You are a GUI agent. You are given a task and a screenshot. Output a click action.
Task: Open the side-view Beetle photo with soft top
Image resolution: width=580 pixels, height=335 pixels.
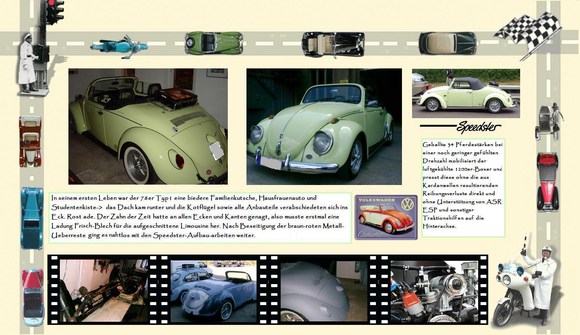466,93
